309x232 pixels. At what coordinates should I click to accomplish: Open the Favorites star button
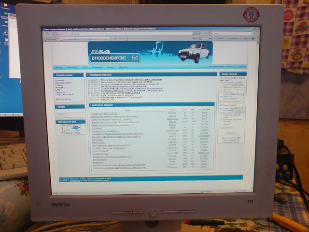(50, 39)
